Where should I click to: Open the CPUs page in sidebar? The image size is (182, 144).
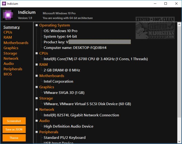[8, 32]
